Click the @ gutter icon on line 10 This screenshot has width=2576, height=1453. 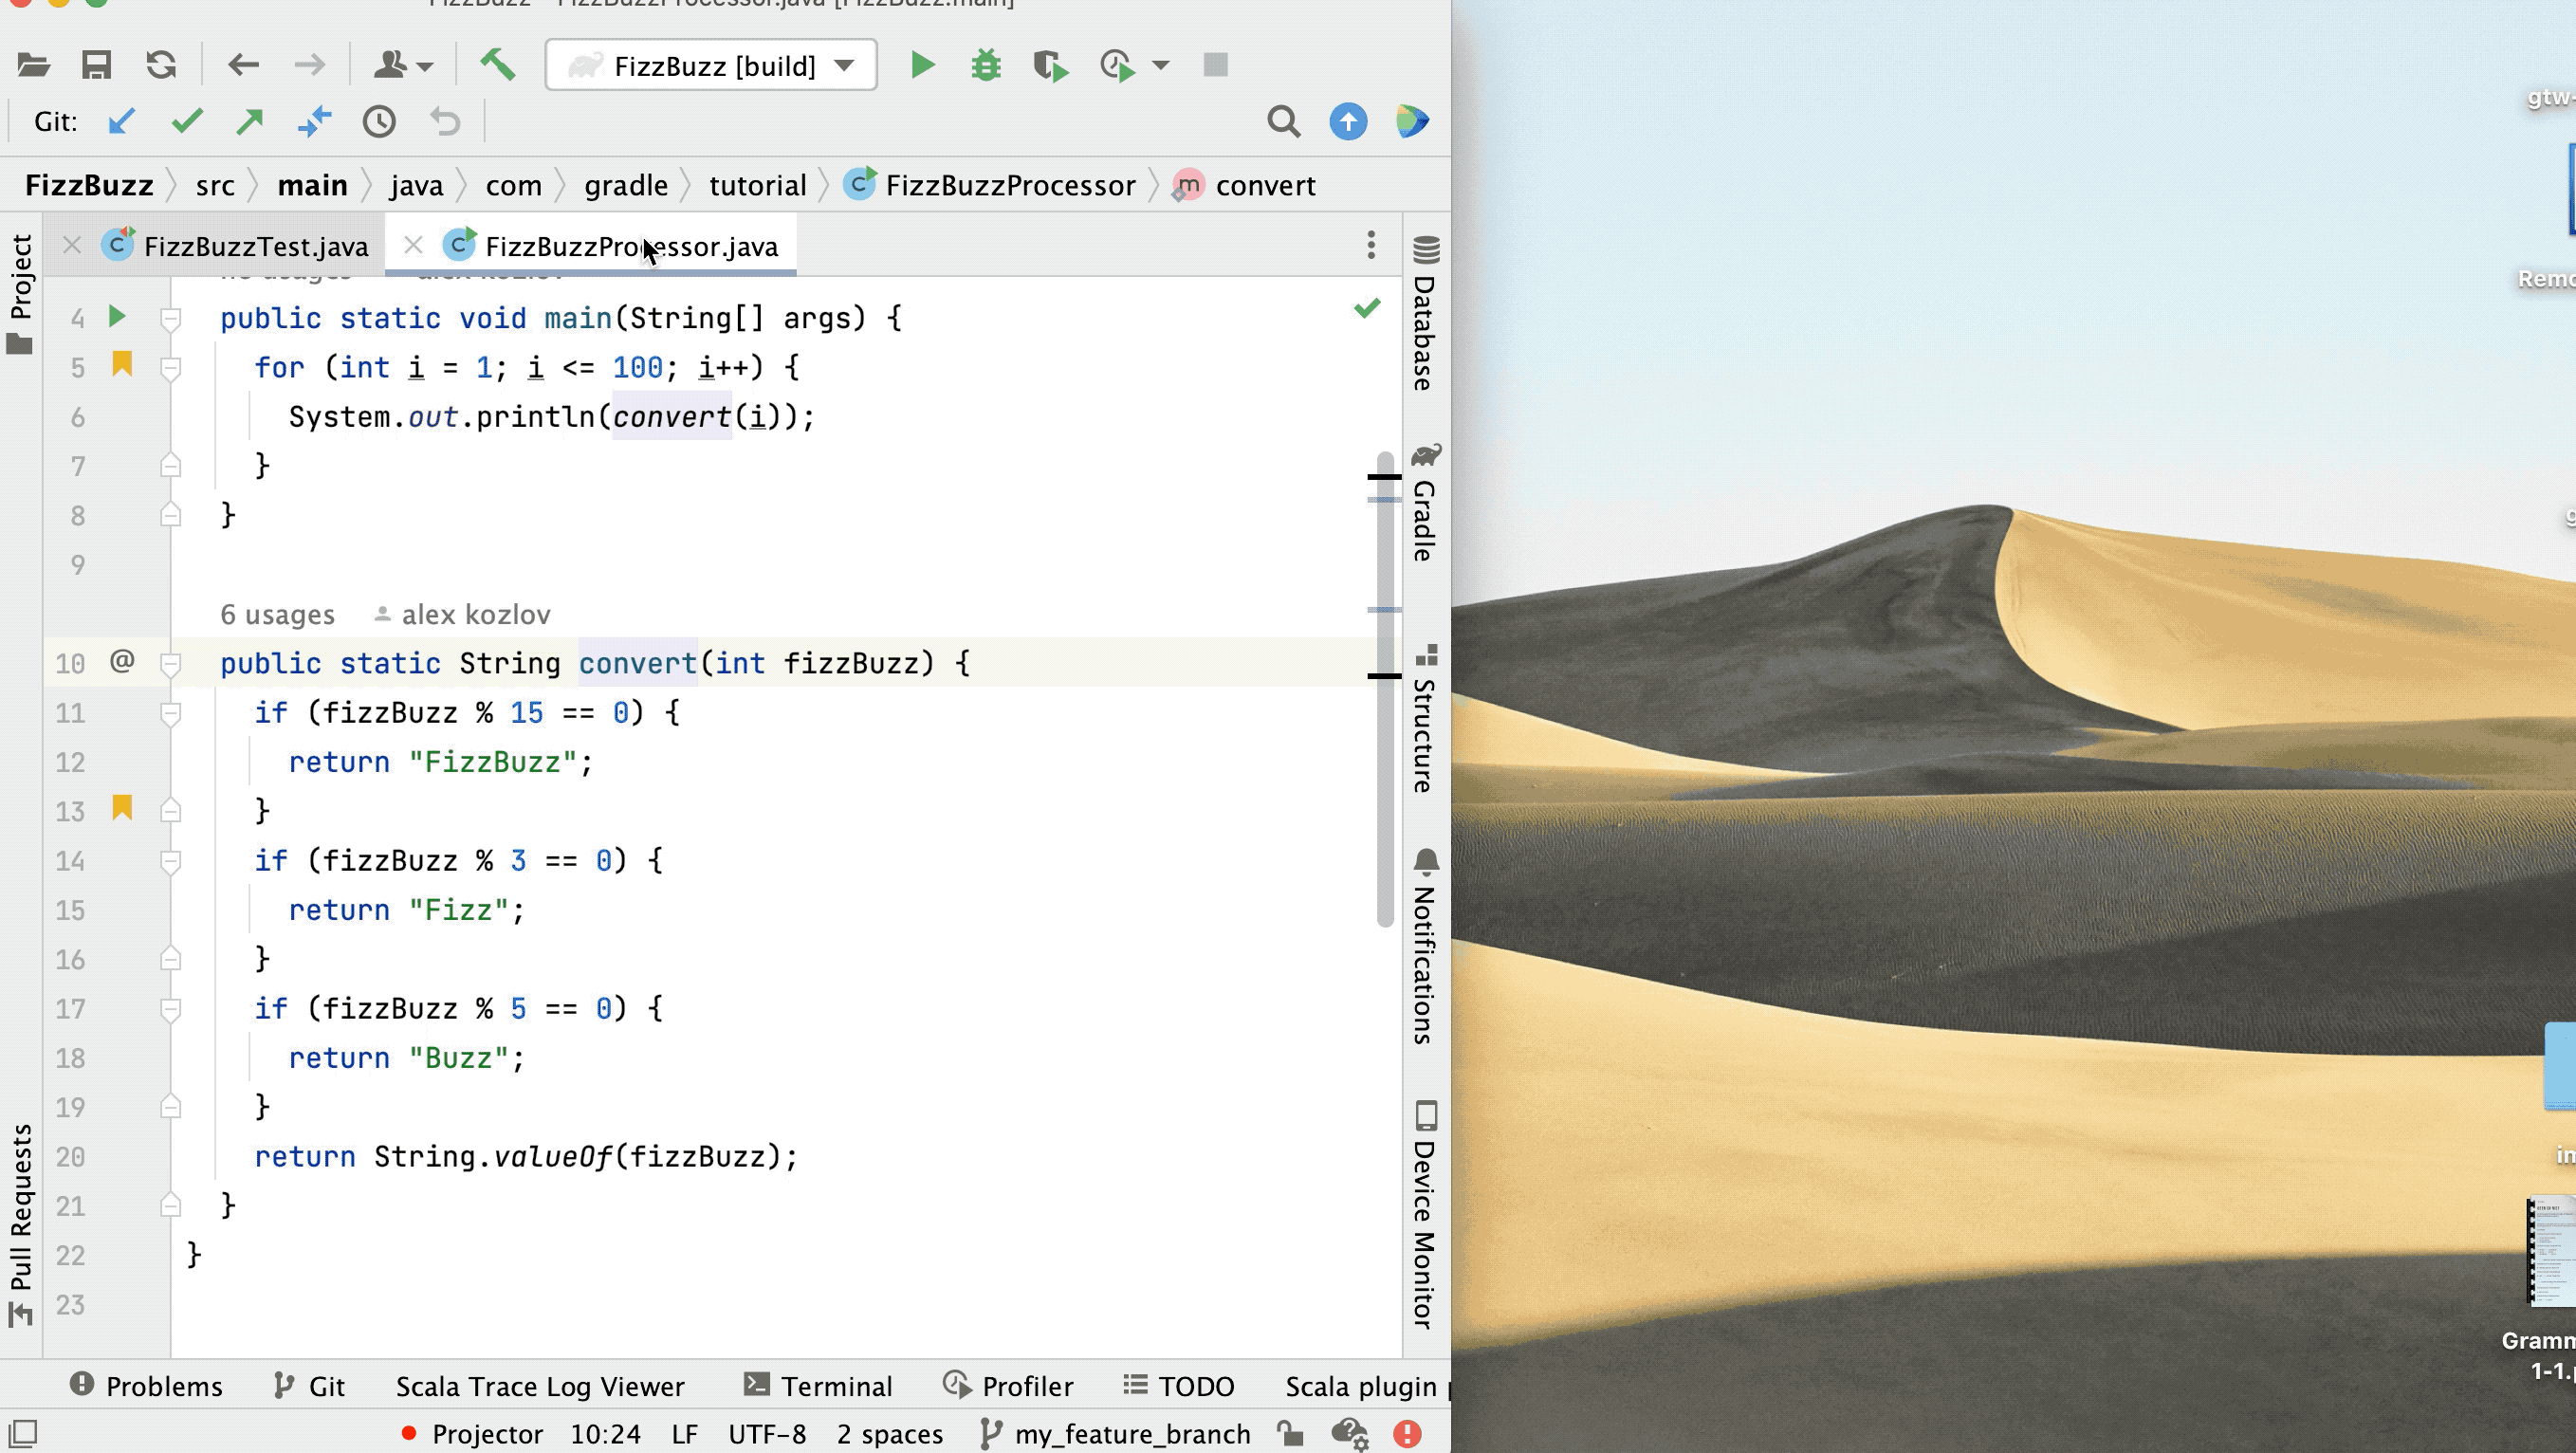(x=122, y=661)
